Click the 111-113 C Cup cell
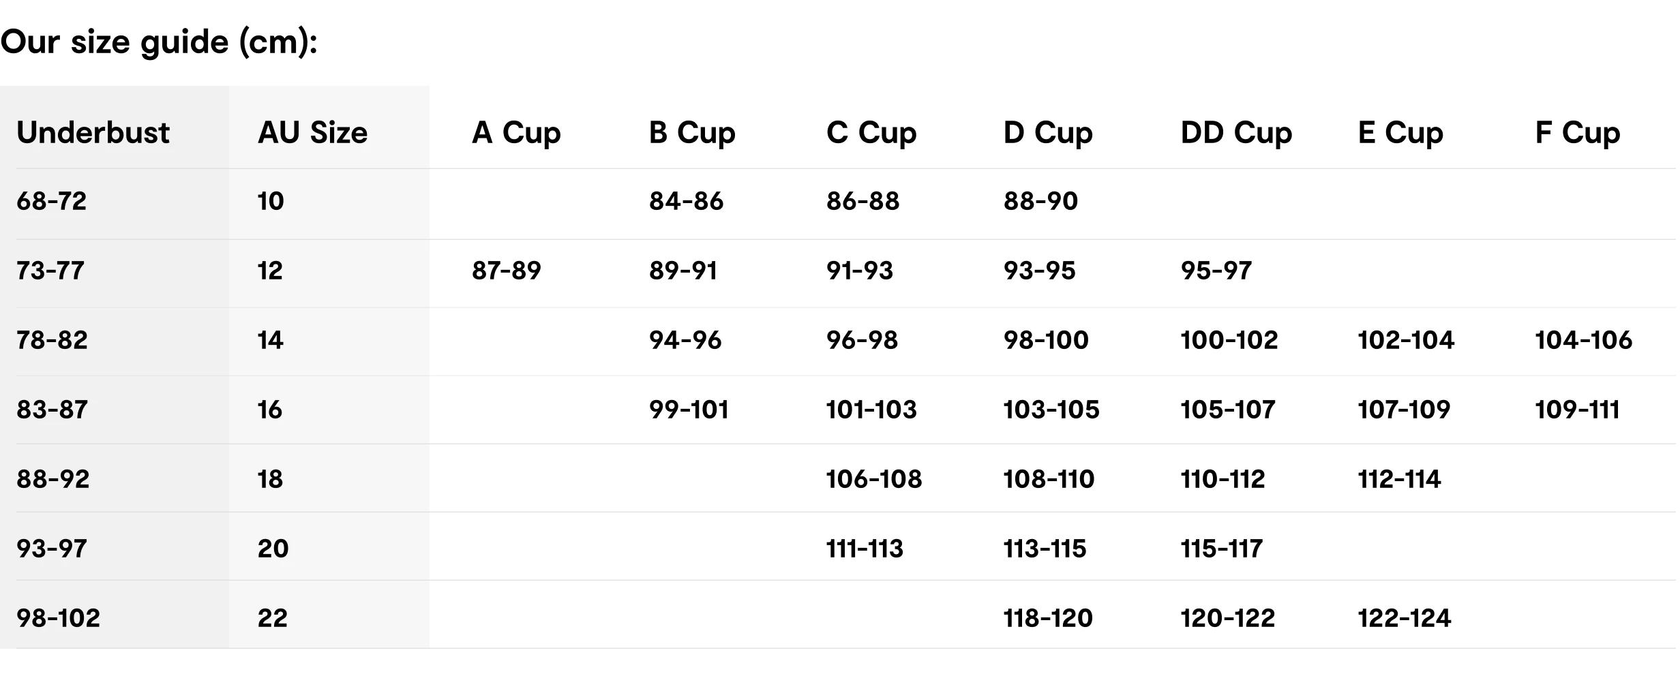 pyautogui.click(x=865, y=549)
